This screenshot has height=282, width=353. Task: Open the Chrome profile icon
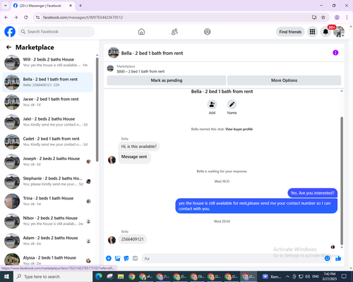coord(337,18)
